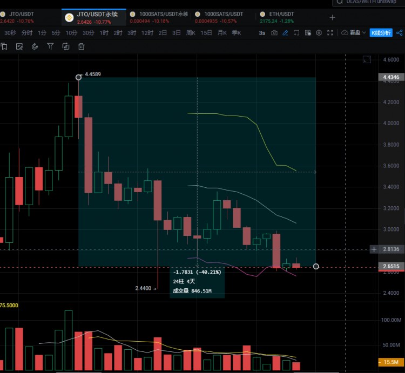Select the 1时 timeframe
This screenshot has width=405, height=373.
tap(104, 33)
